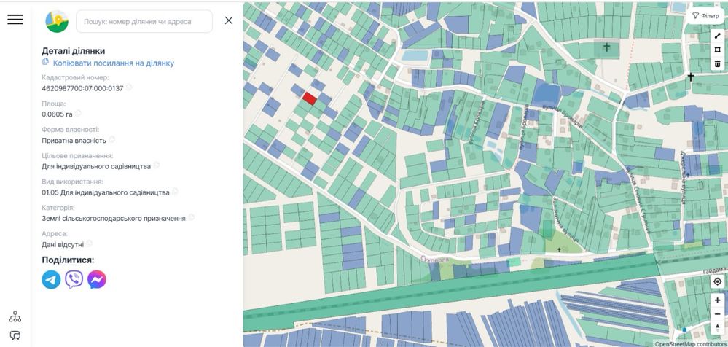Share the parcel via Telegram
This screenshot has height=347, width=728.
tap(51, 279)
